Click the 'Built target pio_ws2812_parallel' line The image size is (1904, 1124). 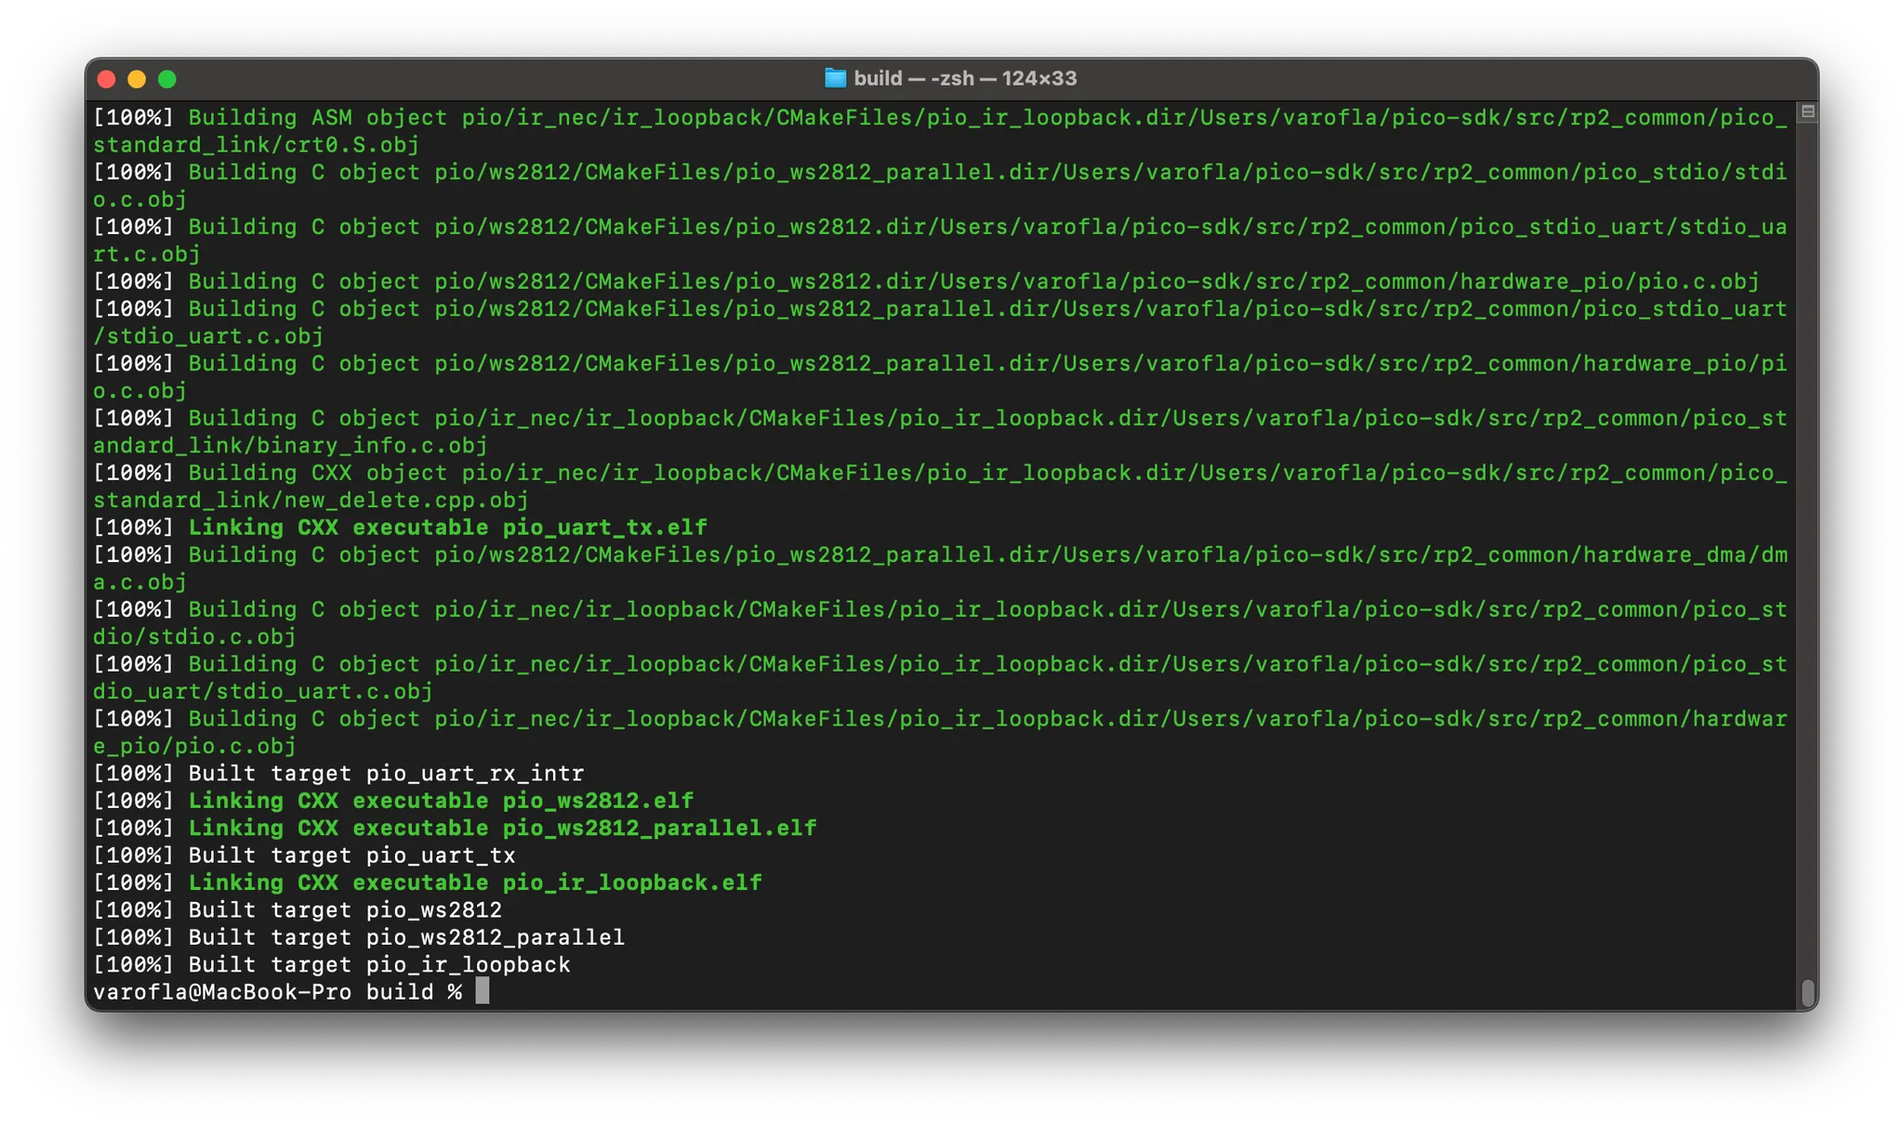[406, 937]
